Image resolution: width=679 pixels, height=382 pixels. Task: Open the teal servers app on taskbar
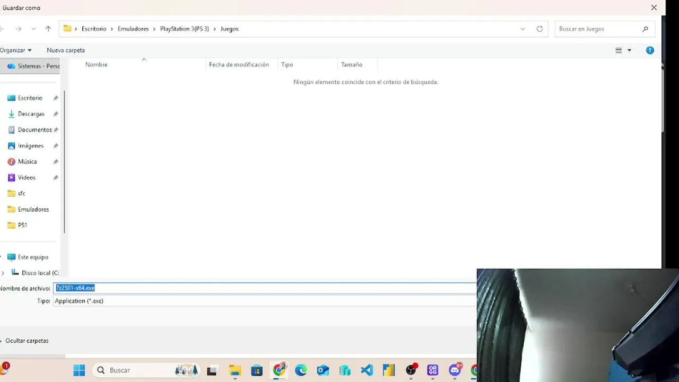(345, 370)
